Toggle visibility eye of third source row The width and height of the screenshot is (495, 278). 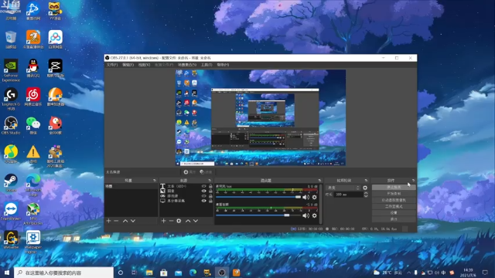click(203, 195)
